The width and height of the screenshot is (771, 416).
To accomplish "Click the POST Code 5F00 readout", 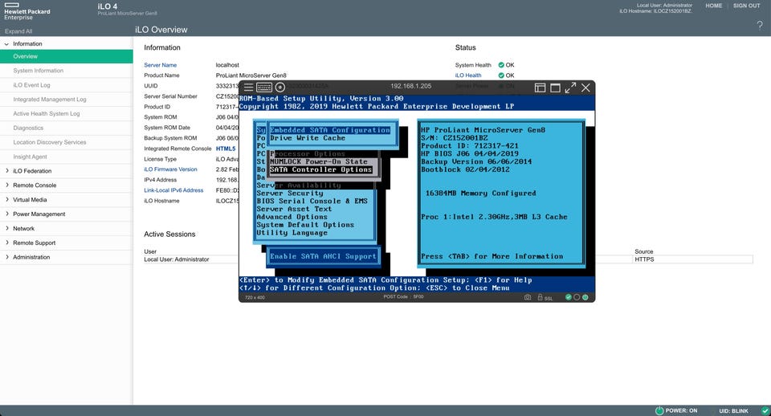I will point(403,297).
